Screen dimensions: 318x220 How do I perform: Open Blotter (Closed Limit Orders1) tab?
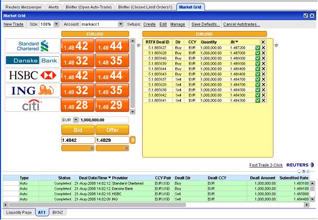coord(145,7)
